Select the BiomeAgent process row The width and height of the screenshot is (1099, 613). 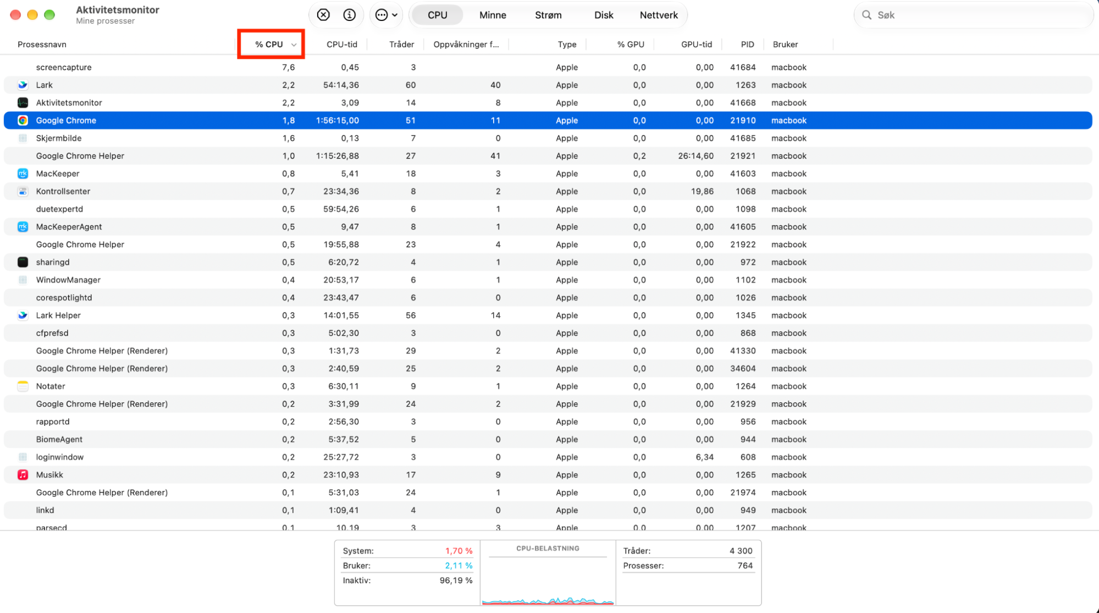[x=548, y=439]
